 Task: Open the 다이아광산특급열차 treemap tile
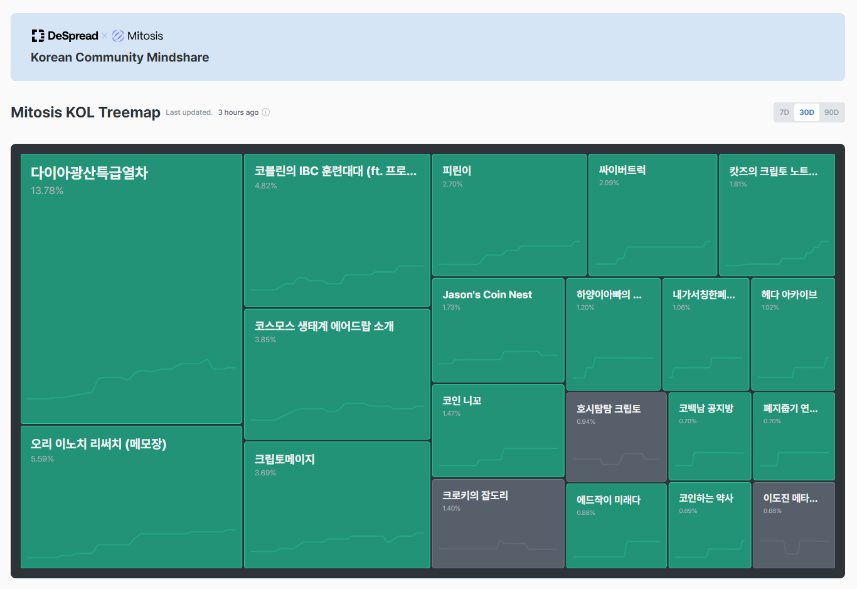[131, 289]
